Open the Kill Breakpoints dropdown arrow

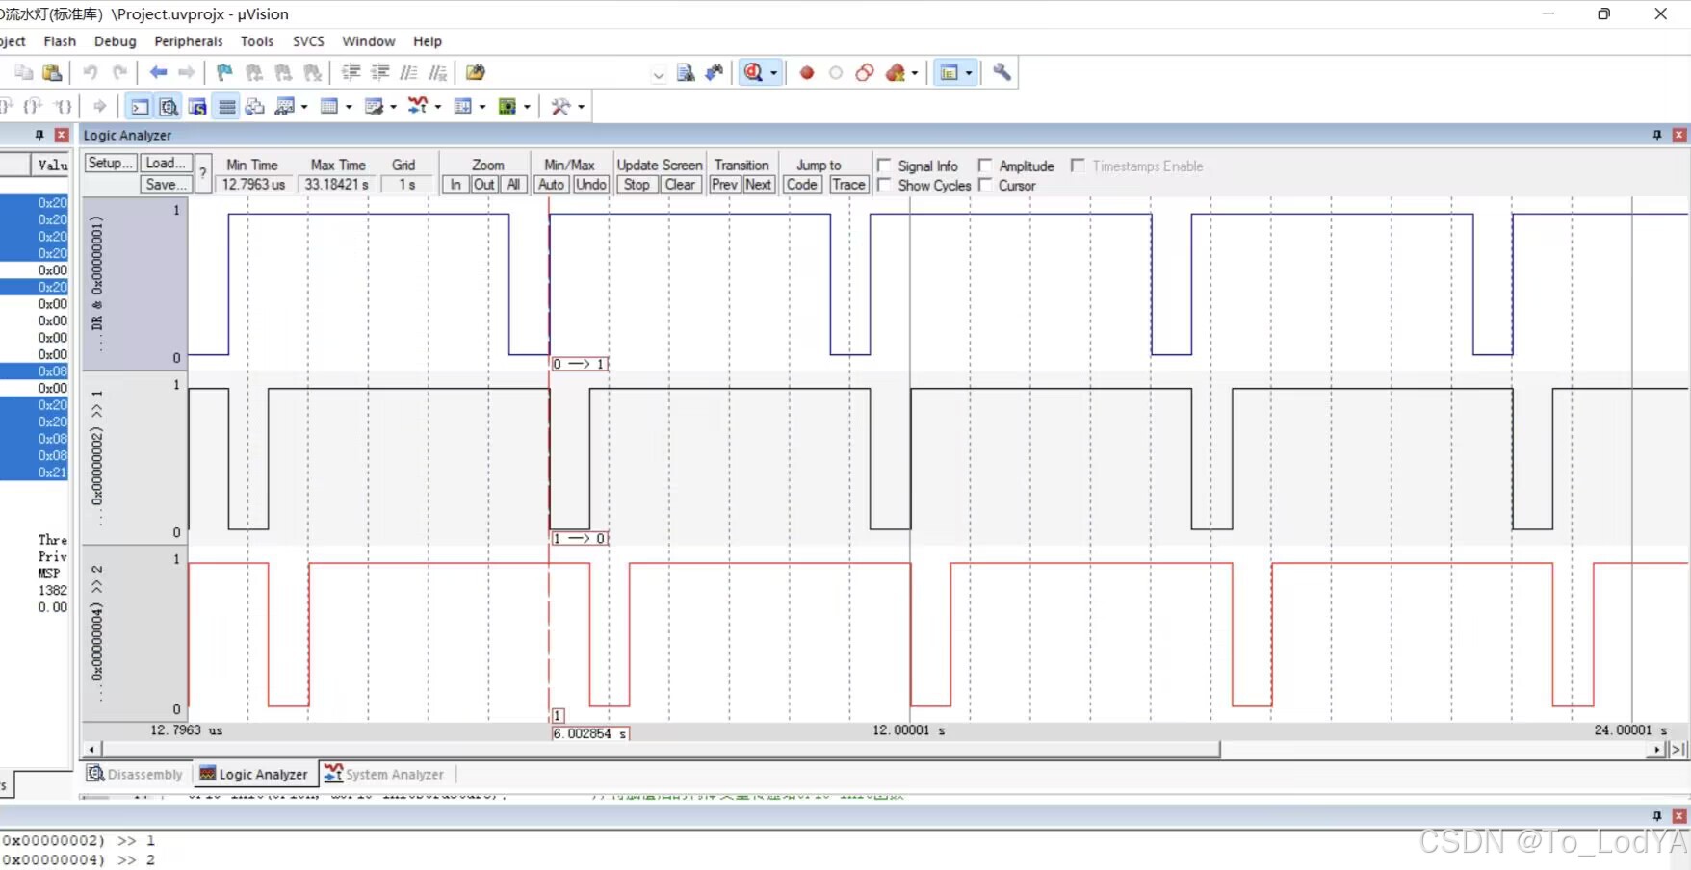tap(915, 73)
